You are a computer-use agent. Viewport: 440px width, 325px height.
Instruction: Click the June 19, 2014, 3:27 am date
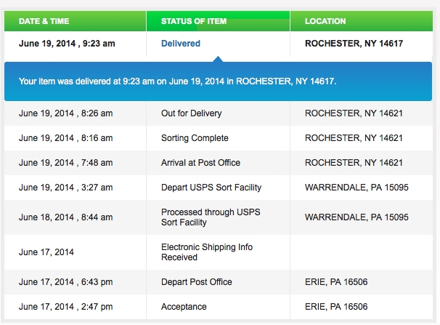click(x=66, y=188)
